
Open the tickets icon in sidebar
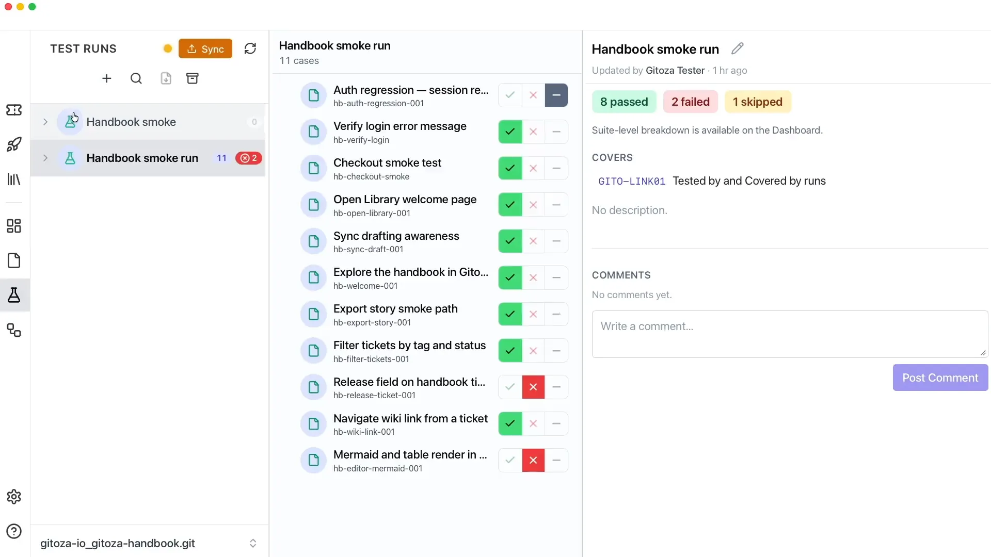click(14, 110)
